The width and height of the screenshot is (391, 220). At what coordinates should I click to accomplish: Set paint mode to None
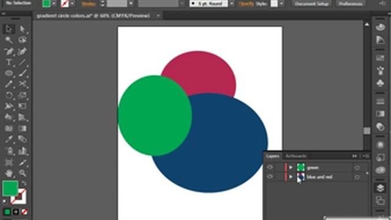pyautogui.click(x=24, y=212)
